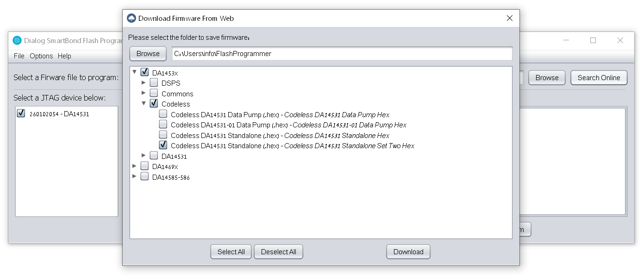Click Search Online button
The width and height of the screenshot is (643, 276).
click(599, 78)
